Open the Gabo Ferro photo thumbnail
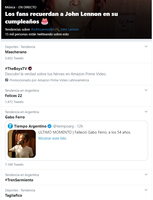 (22, 144)
